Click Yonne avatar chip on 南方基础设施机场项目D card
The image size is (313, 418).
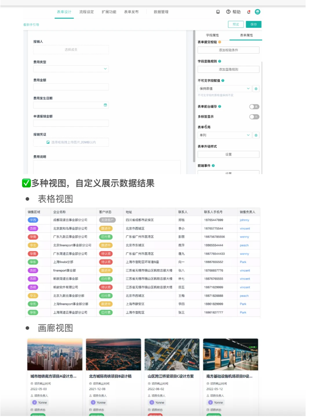[215, 403]
